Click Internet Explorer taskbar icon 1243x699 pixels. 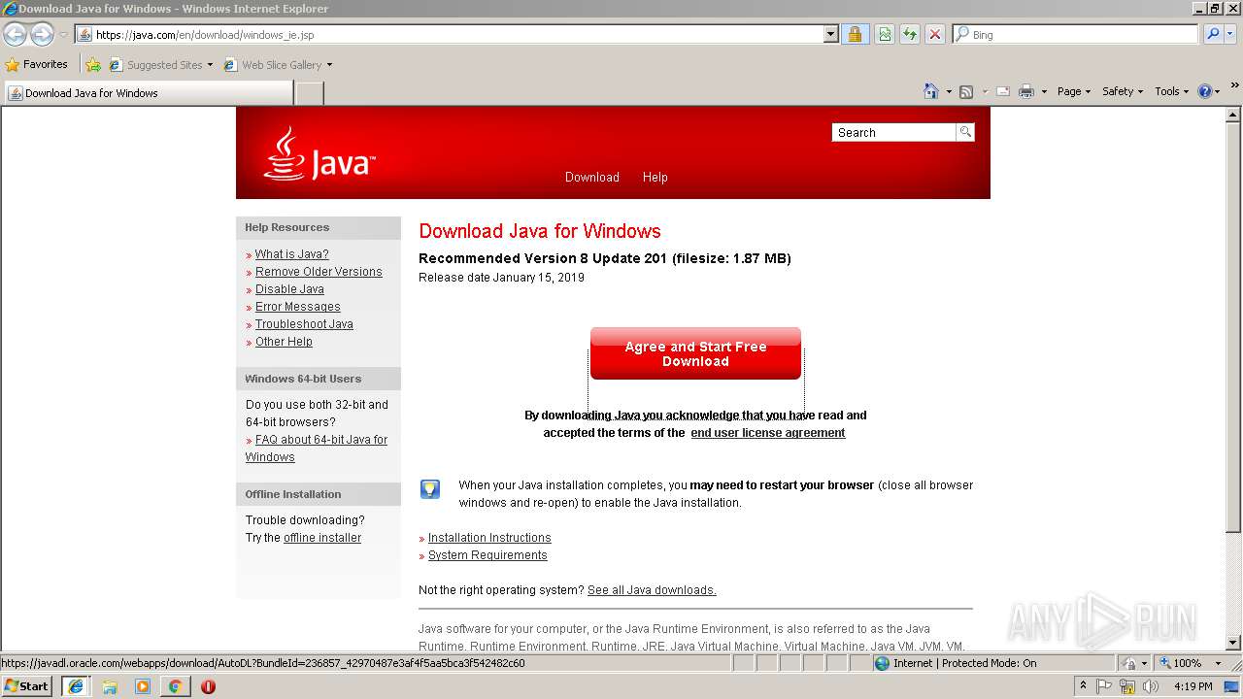click(77, 686)
